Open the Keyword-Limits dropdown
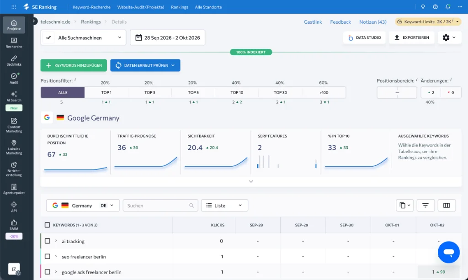Viewport: 468px width, 280px height. coord(428,22)
